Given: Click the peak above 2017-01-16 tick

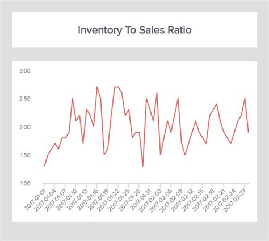Looking at the screenshot, I should tap(97, 87).
